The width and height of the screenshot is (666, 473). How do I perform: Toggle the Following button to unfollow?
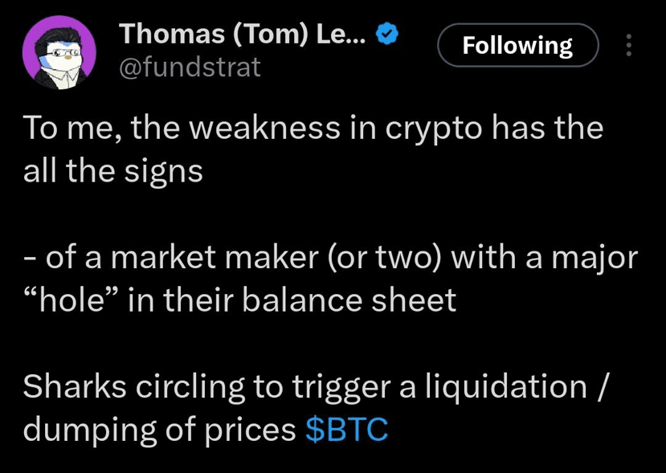517,45
